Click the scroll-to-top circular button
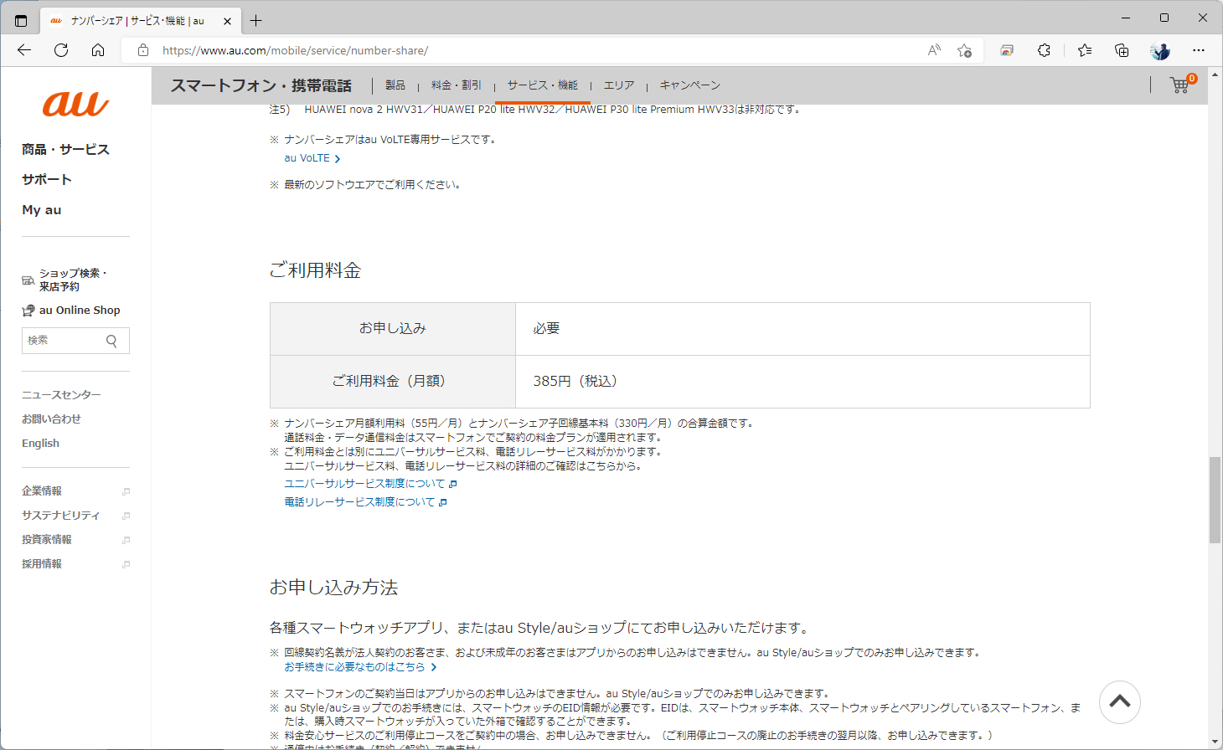The width and height of the screenshot is (1223, 750). coord(1120,702)
